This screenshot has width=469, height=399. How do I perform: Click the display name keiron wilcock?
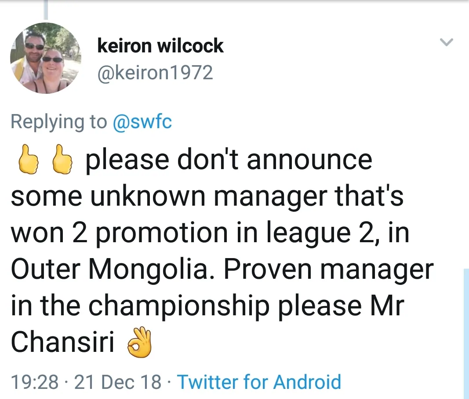(x=160, y=46)
